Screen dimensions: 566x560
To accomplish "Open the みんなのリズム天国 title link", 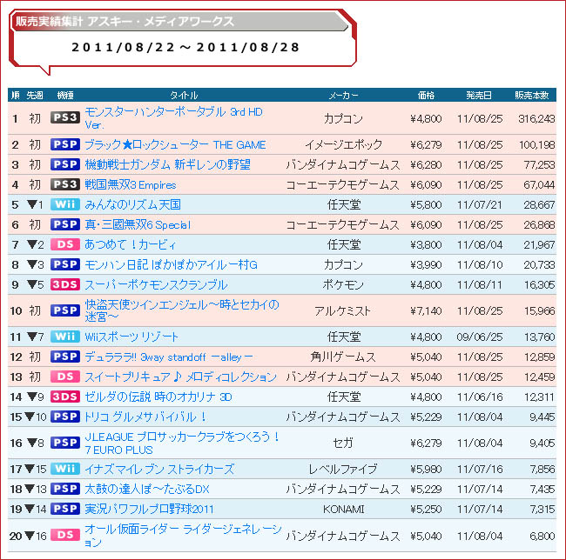I will [x=132, y=204].
